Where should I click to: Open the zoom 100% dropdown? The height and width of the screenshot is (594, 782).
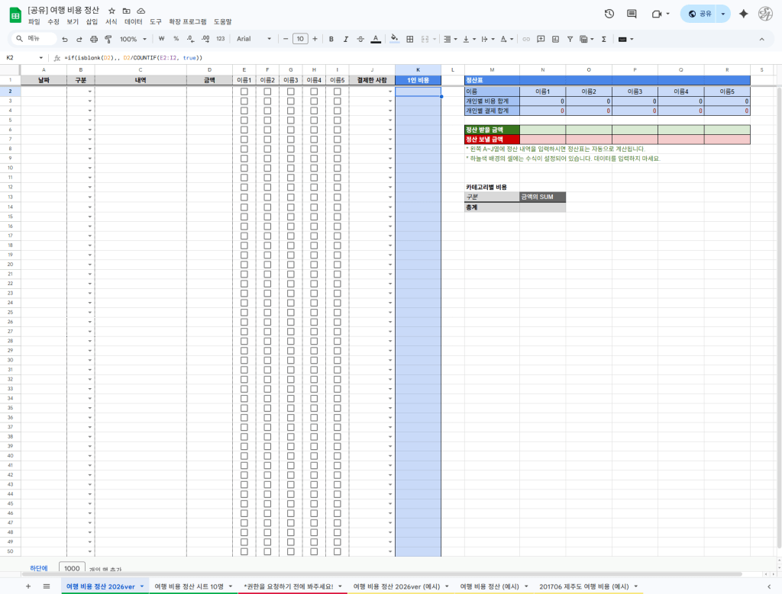pos(133,39)
